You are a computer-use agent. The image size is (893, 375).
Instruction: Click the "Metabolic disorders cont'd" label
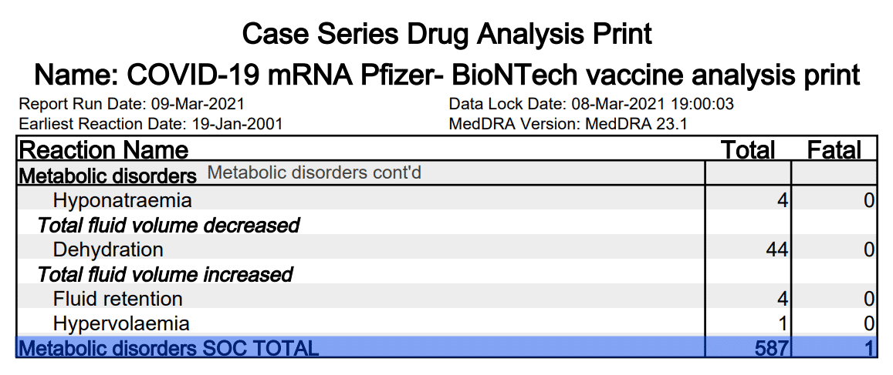314,173
